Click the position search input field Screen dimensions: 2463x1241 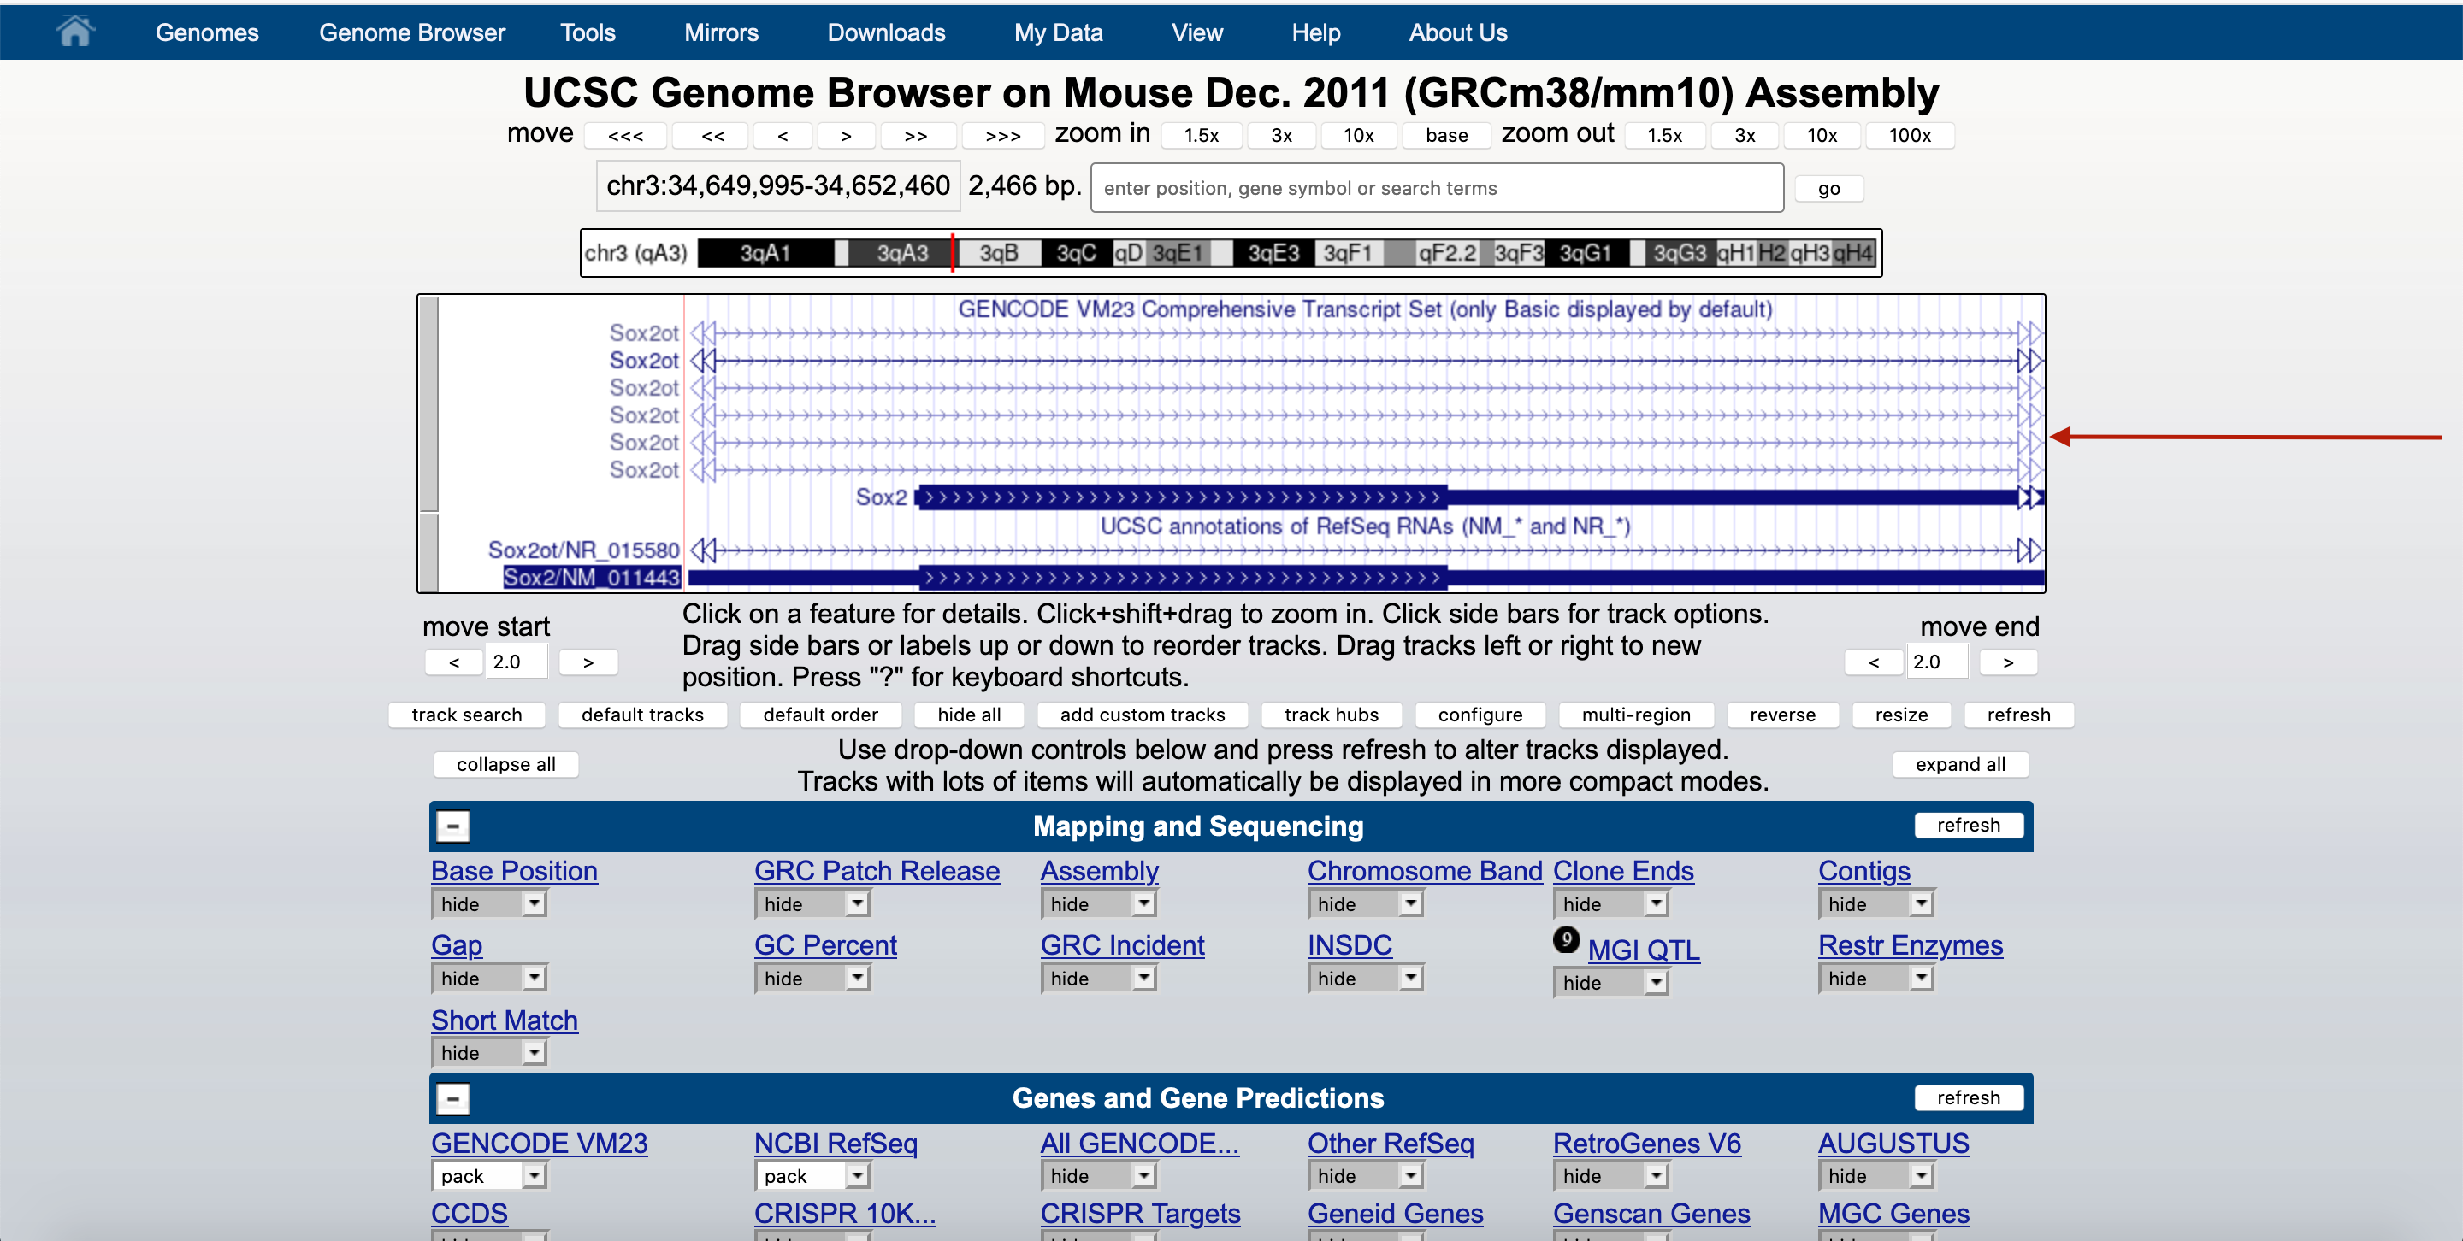[1436, 188]
